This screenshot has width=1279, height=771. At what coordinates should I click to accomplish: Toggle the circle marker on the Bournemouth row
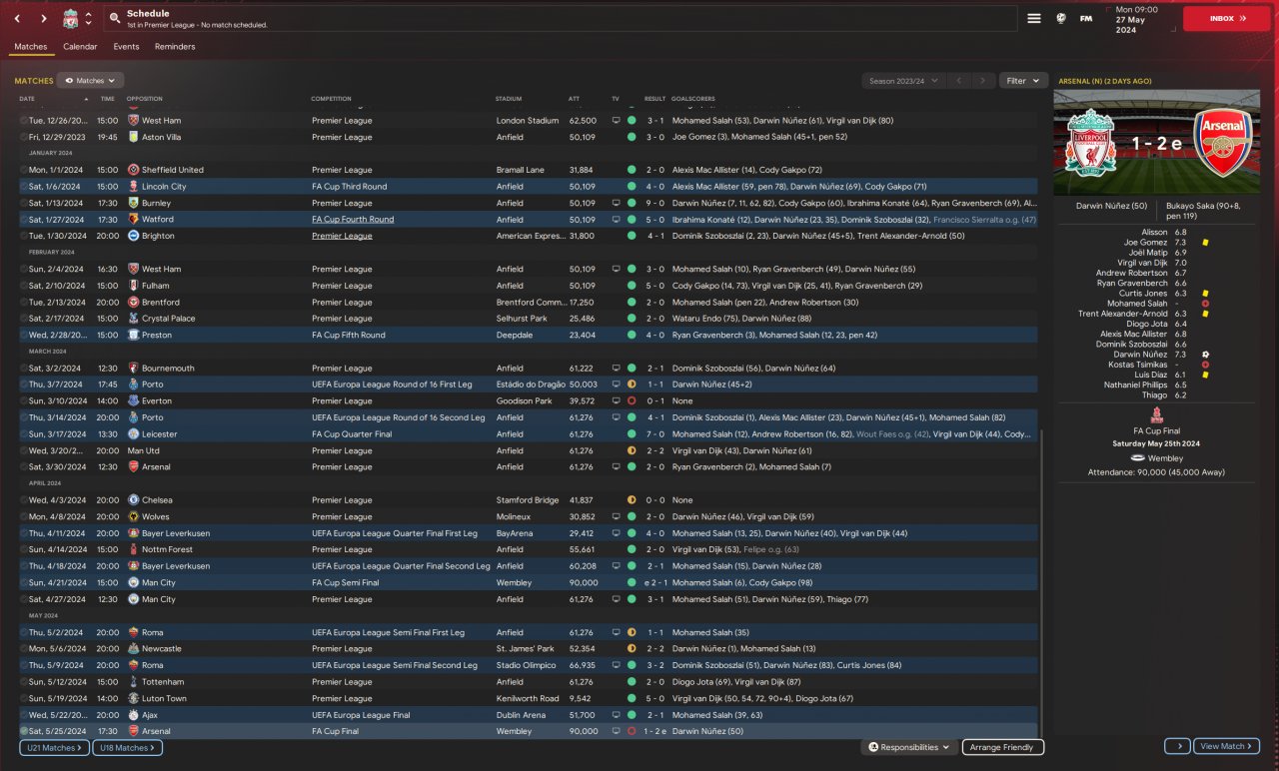tap(24, 369)
